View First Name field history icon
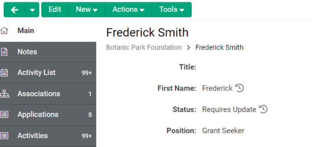 [x=240, y=88]
